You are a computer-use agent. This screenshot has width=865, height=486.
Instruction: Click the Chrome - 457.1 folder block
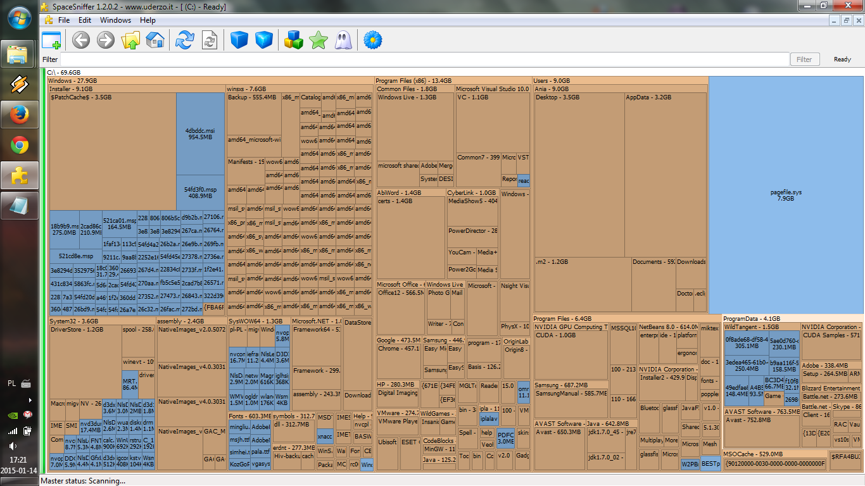[399, 362]
